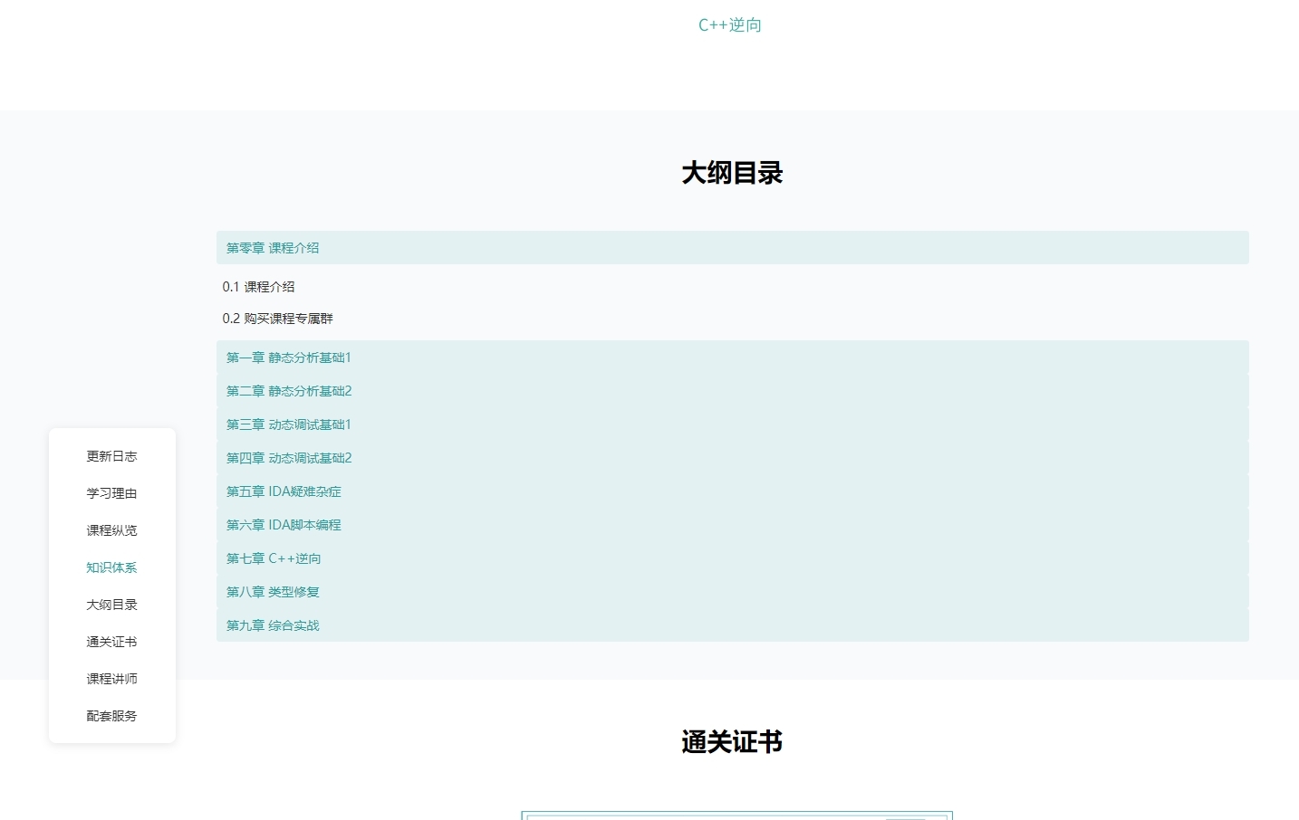Screen dimensions: 1299x820
Task: Go to 课程讲师 section
Action: coord(111,679)
